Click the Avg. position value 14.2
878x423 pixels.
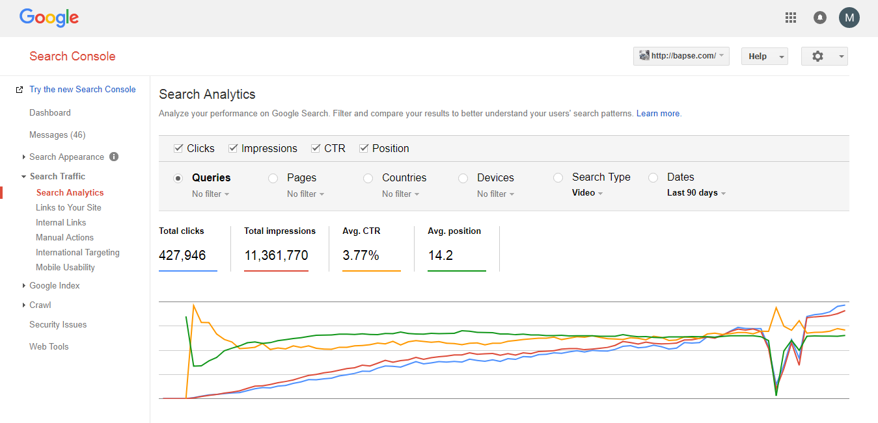(x=441, y=255)
